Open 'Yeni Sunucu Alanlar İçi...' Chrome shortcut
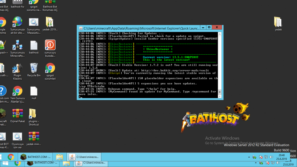 18,94
